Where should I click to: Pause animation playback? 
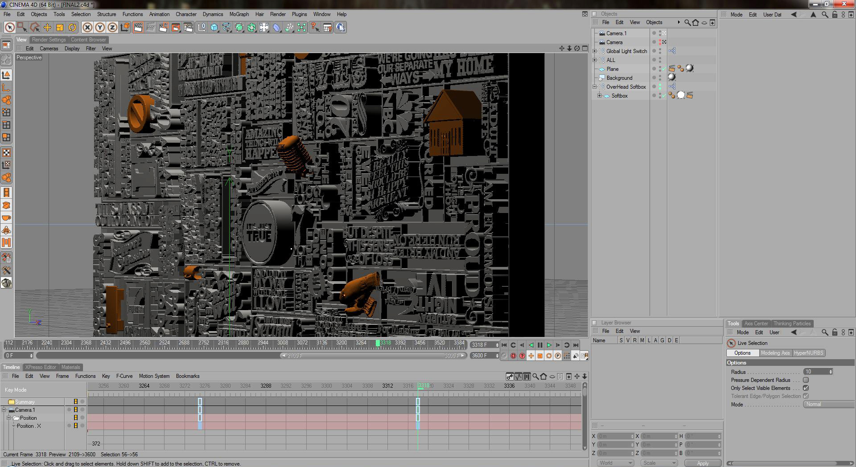pos(540,345)
